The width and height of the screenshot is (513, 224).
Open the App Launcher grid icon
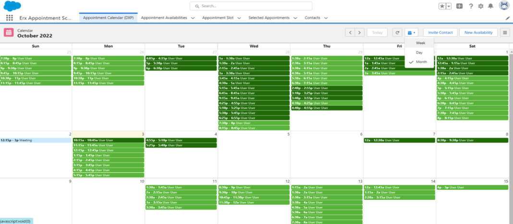10,18
